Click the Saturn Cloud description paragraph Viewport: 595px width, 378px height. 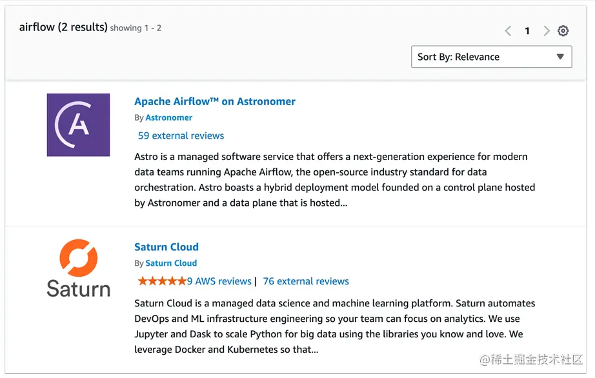pos(334,326)
